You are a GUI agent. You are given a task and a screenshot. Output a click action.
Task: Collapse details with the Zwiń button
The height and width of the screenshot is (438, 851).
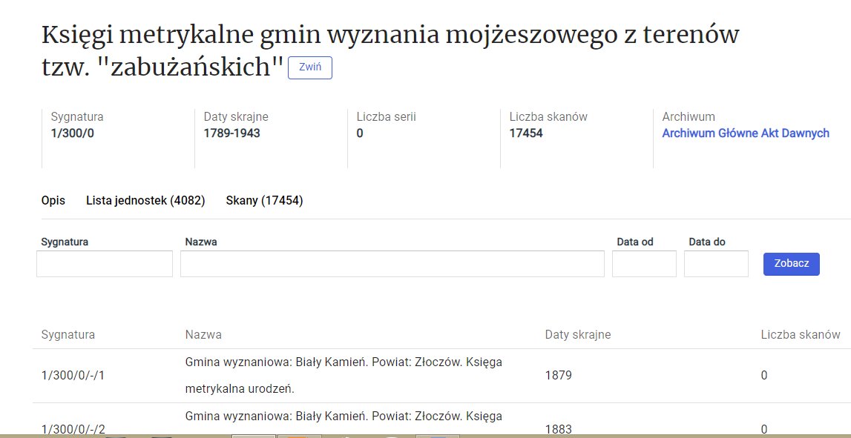click(x=309, y=67)
